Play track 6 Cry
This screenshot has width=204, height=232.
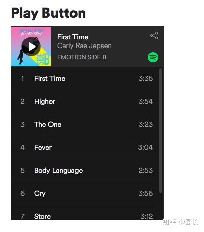tap(85, 194)
